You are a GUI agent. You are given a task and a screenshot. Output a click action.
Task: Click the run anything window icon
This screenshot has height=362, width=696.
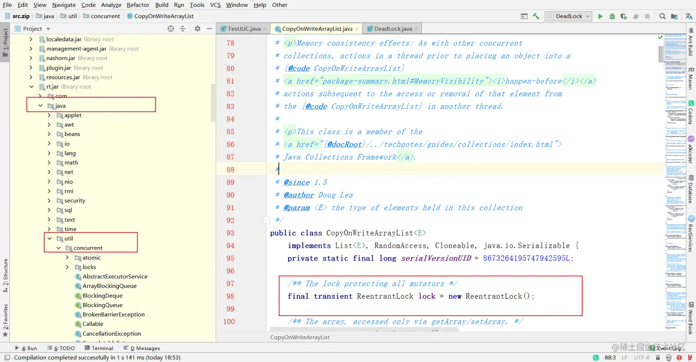[x=524, y=16]
